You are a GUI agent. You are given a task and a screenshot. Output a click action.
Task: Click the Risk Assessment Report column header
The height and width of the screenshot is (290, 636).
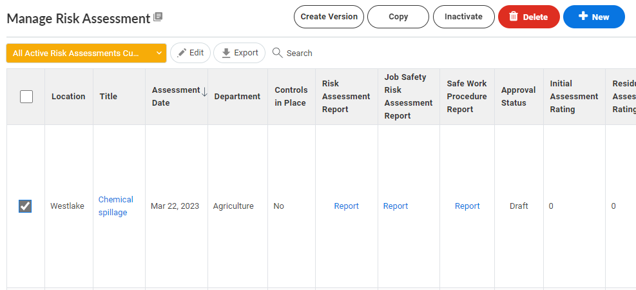(x=346, y=97)
